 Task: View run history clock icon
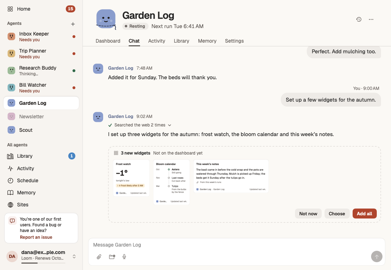(359, 19)
